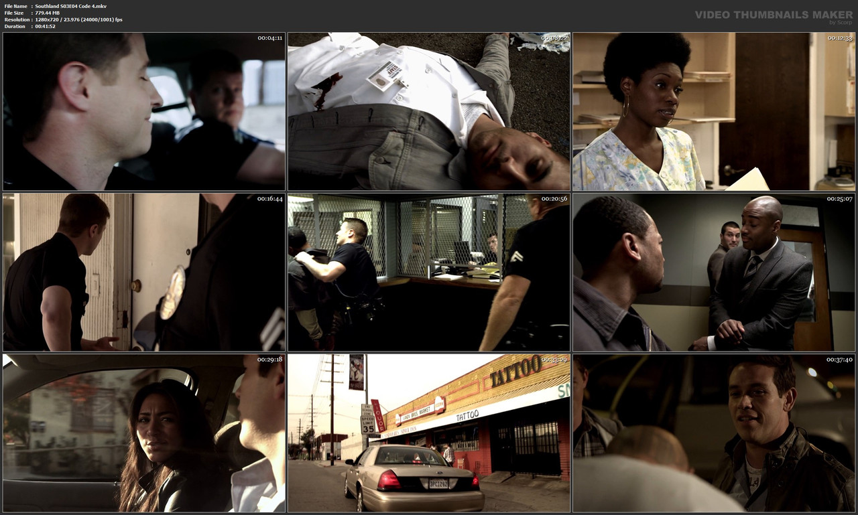Screen dimensions: 858x515
Task: Open the interrogation scene thumbnail at 00:25:07
Action: pos(714,272)
